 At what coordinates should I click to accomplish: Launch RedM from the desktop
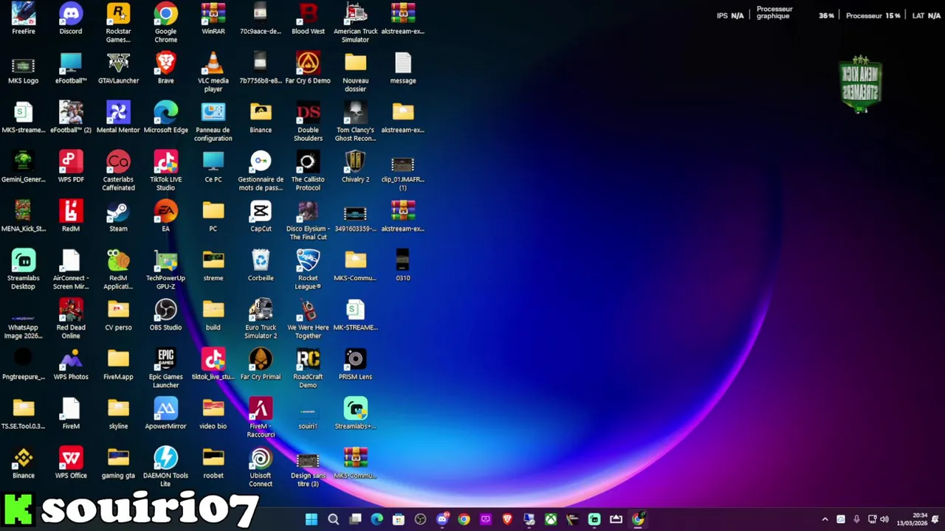click(x=71, y=216)
